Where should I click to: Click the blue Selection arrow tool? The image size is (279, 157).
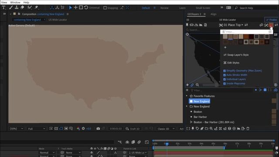click(71, 7)
